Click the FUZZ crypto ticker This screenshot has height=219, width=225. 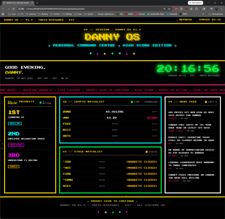click(x=67, y=124)
